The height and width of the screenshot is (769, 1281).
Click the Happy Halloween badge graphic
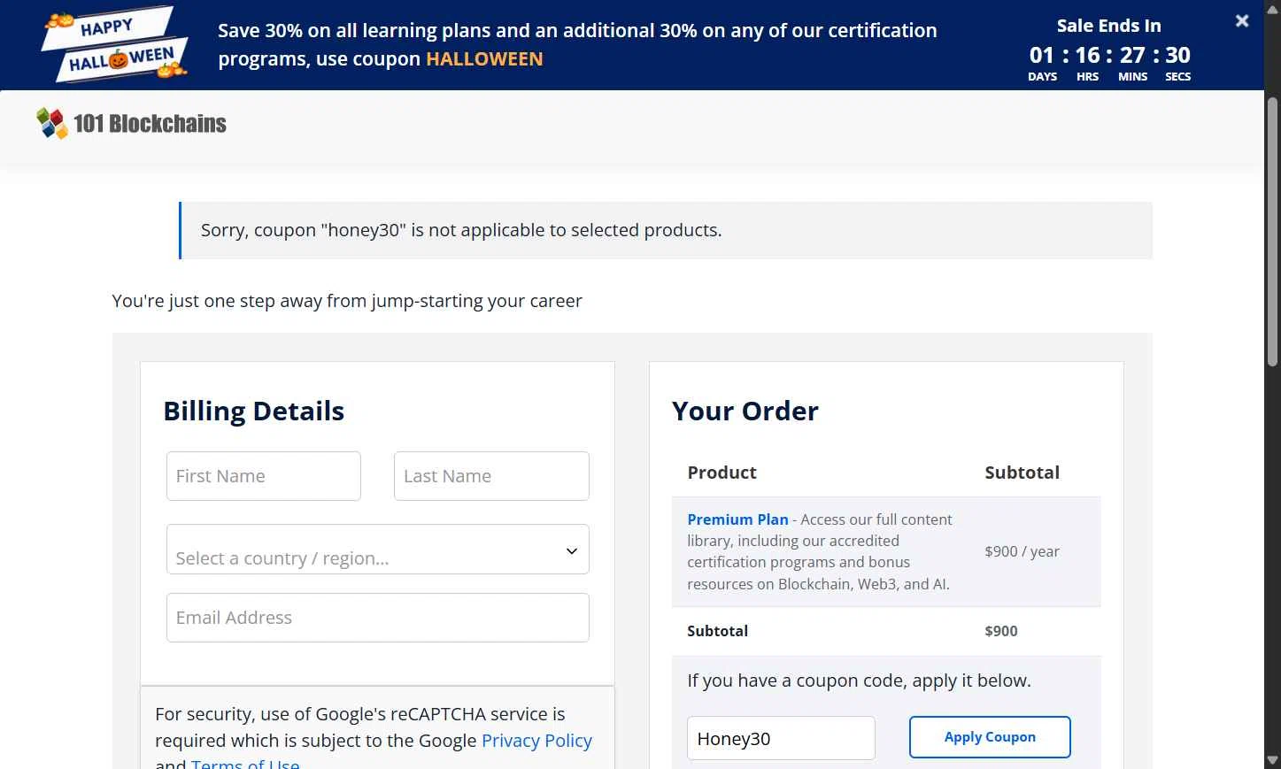tap(115, 44)
